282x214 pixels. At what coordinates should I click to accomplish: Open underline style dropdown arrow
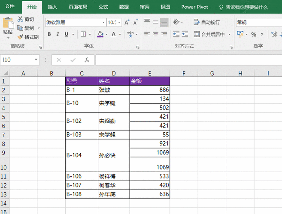click(73, 34)
